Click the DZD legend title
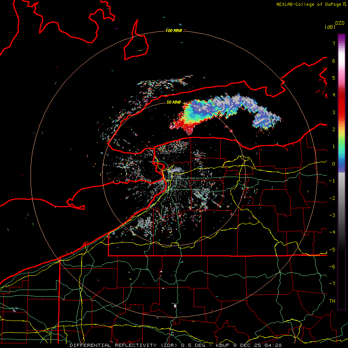Screen dimensions: 348x348 [x=340, y=23]
